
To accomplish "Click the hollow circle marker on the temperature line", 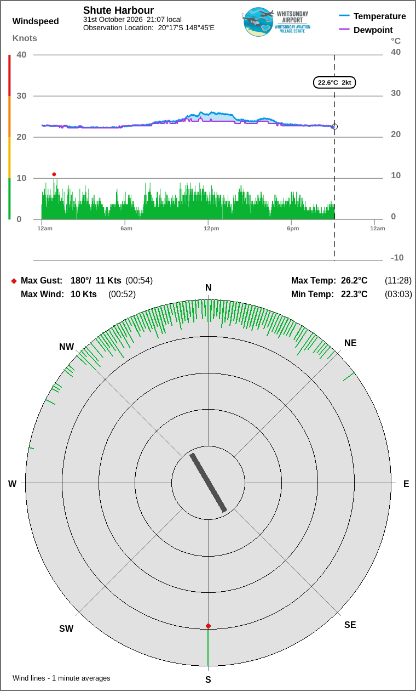I will (x=334, y=127).
